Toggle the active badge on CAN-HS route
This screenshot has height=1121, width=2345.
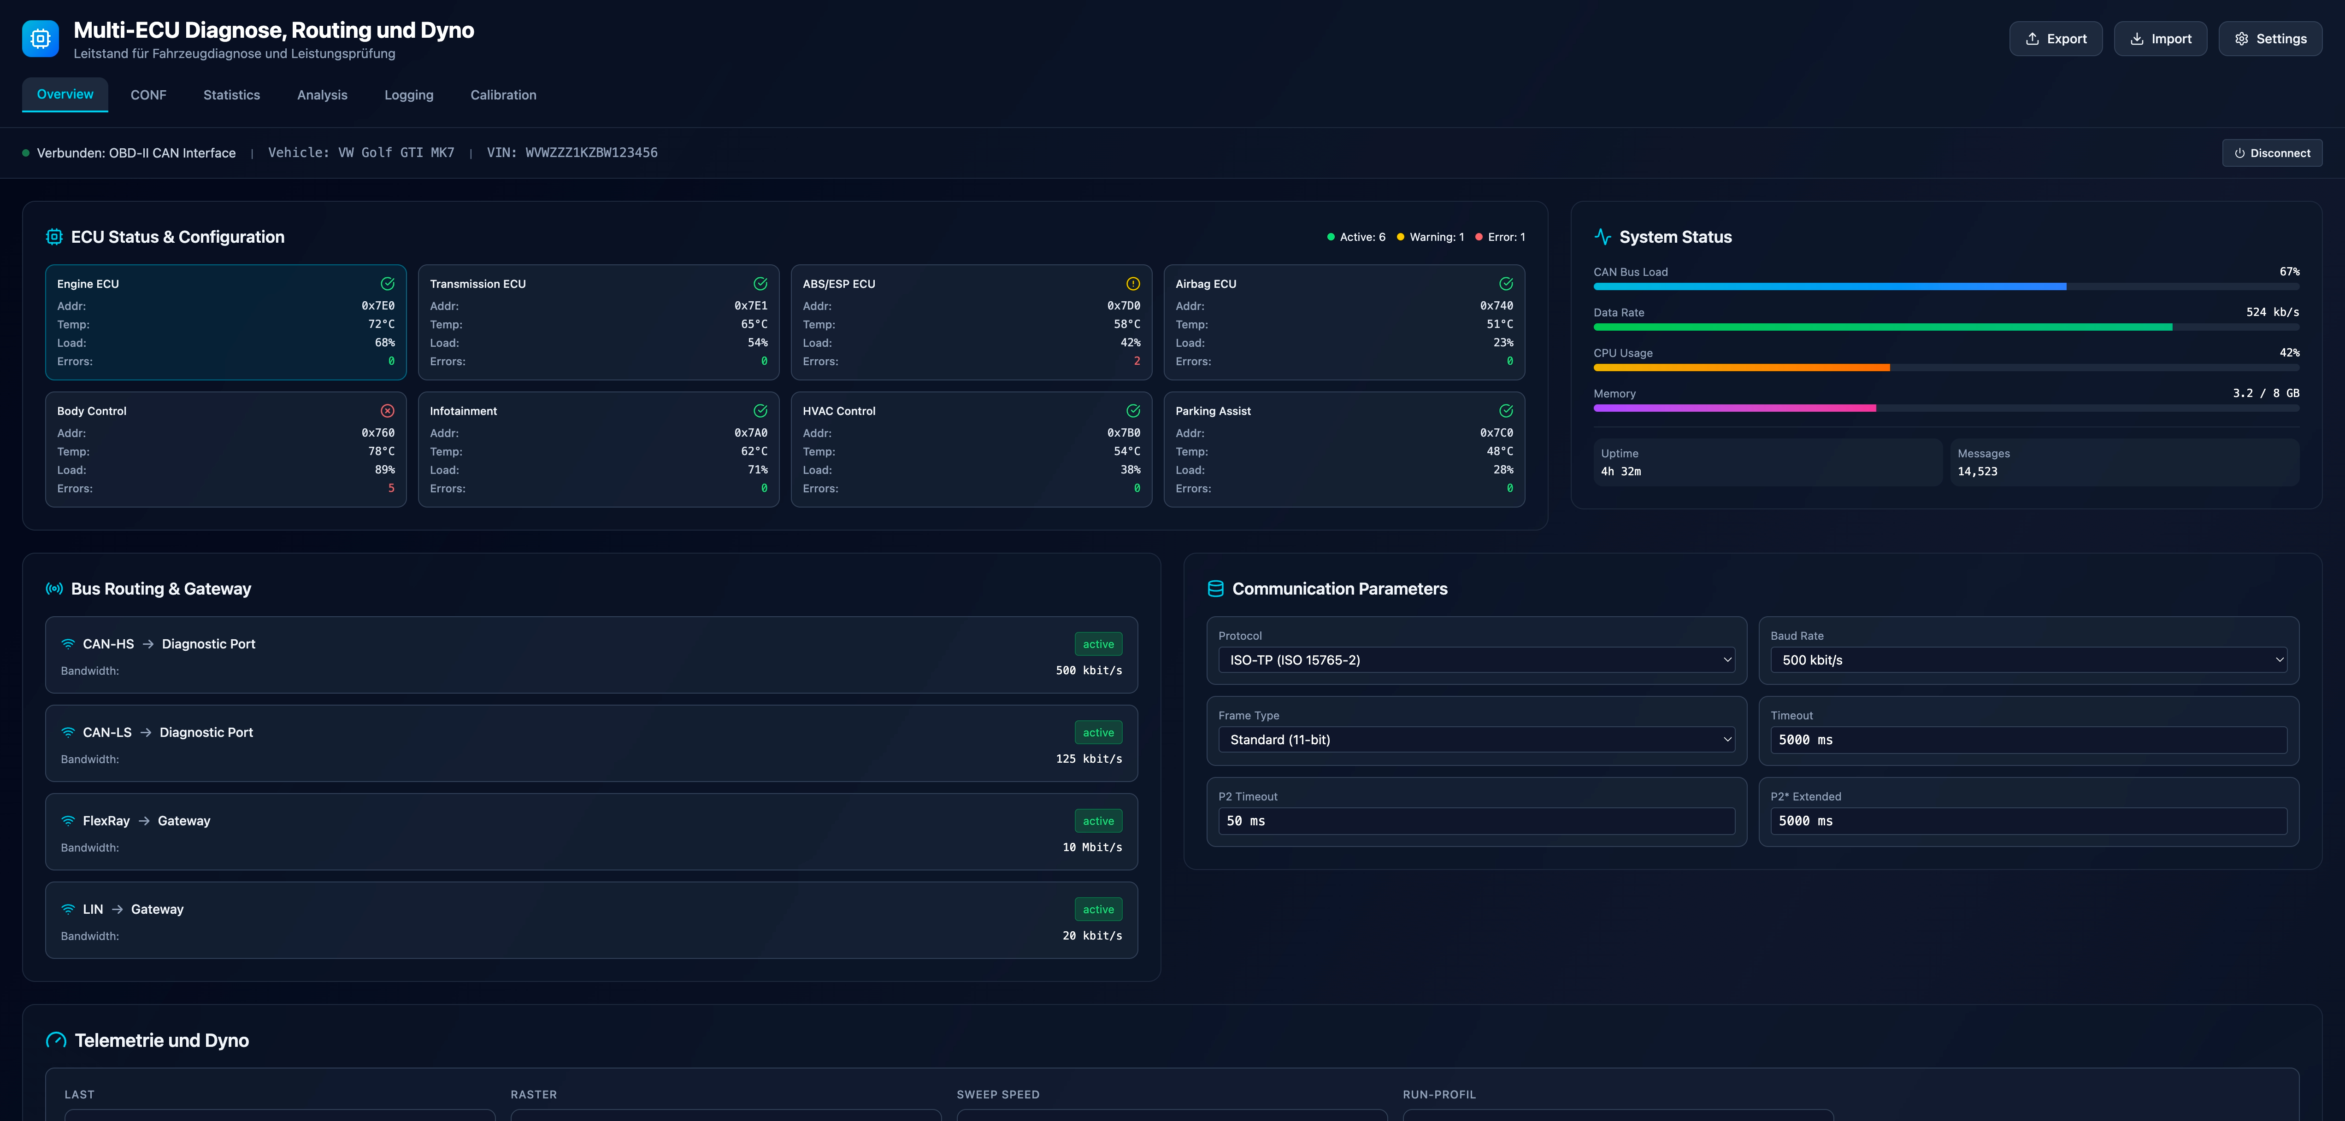click(x=1098, y=644)
